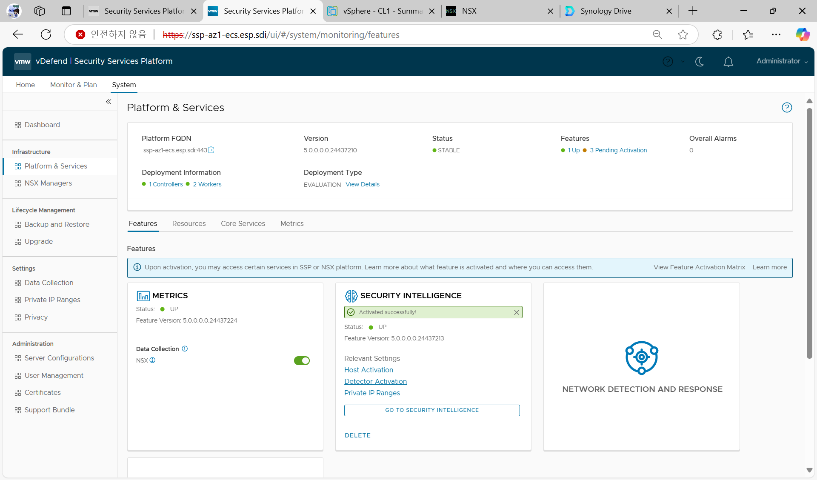Dismiss the Activated successfully banner
Viewport: 817px width, 480px height.
(517, 312)
